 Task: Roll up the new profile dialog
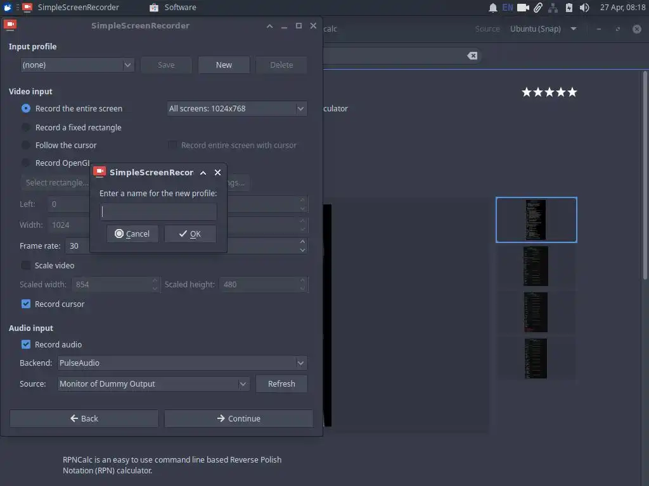(203, 173)
